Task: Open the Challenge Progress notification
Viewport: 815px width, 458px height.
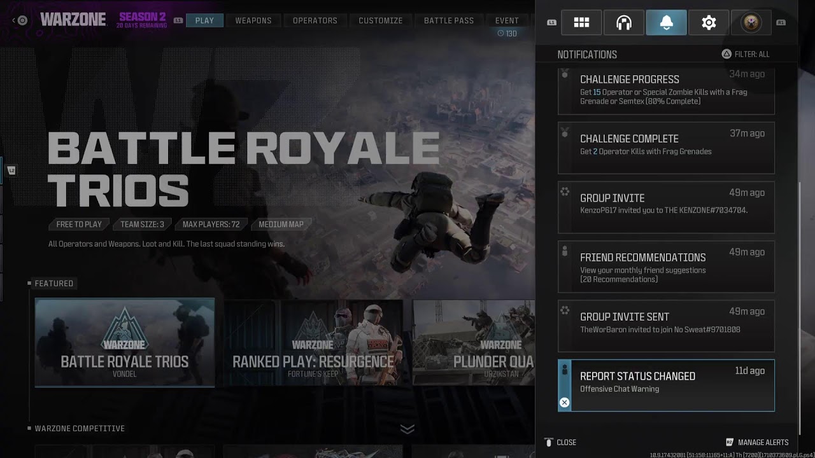Action: coord(666,92)
